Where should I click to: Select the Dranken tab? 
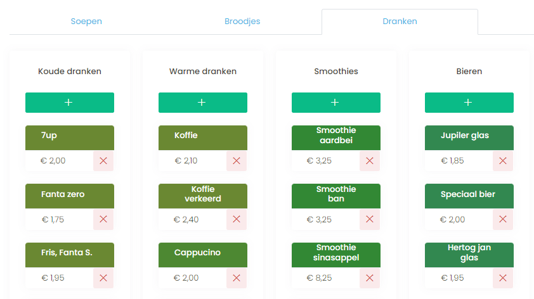tap(400, 22)
